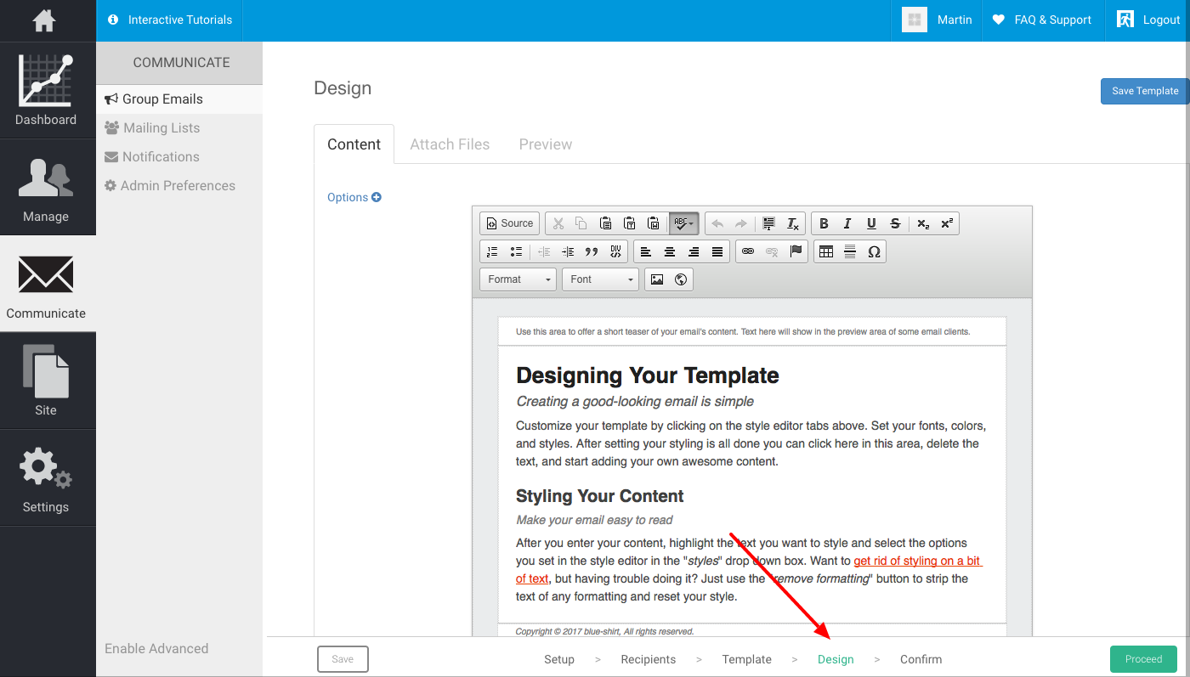The image size is (1190, 677).
Task: Click the Proceed button
Action: coord(1143,659)
